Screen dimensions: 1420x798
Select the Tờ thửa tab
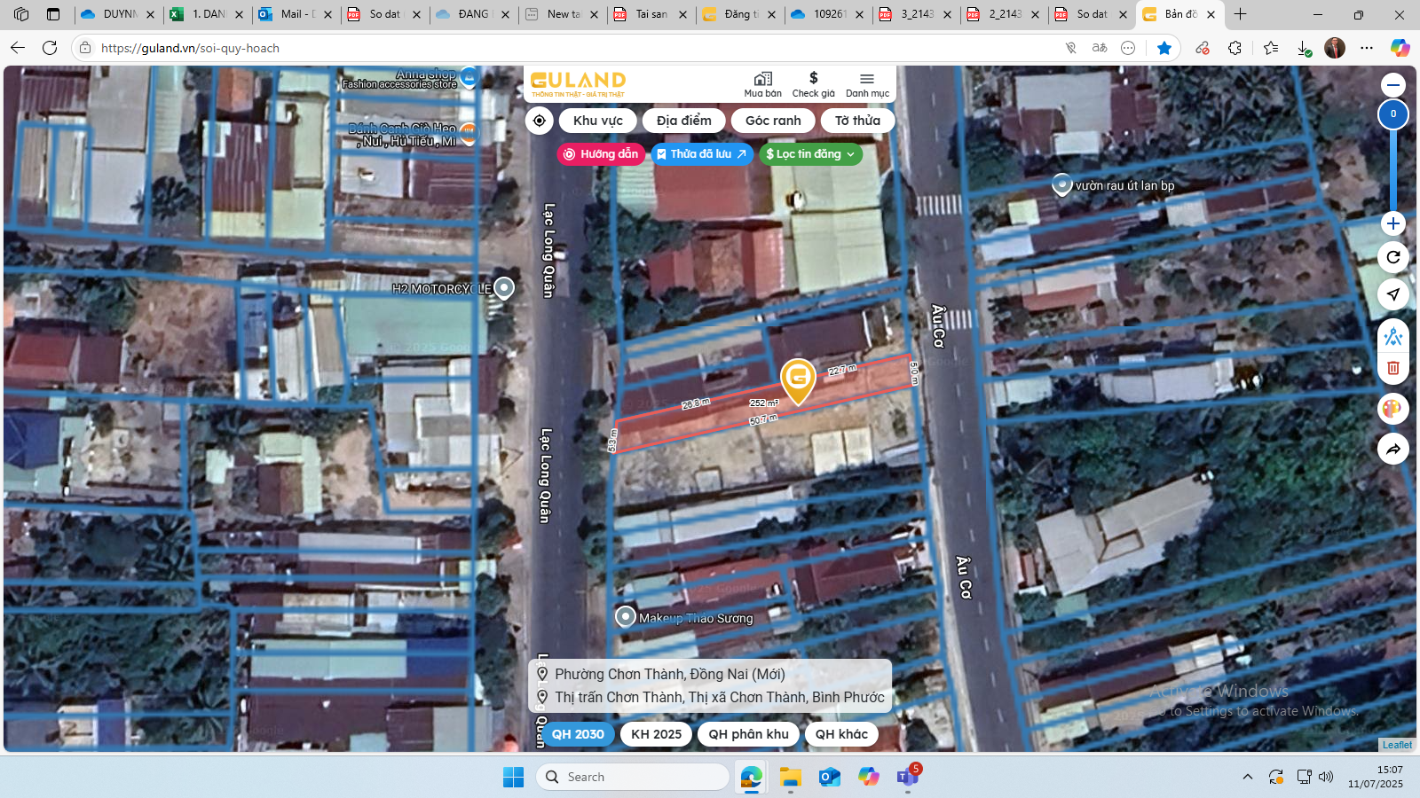(857, 121)
